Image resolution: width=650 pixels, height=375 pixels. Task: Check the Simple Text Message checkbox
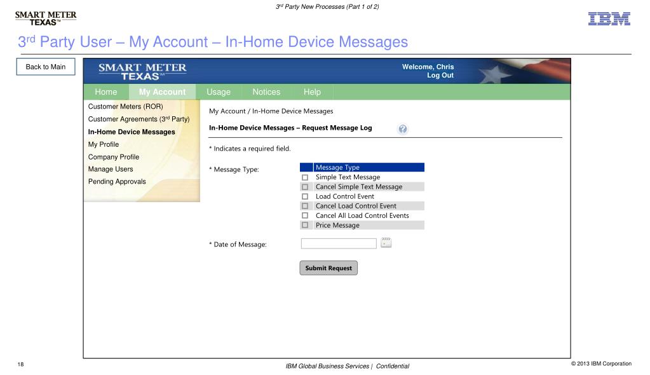pos(305,177)
